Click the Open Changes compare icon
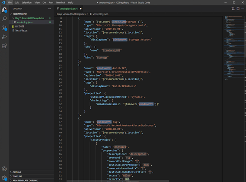Viewport: 246px width, 182px height. (233, 8)
